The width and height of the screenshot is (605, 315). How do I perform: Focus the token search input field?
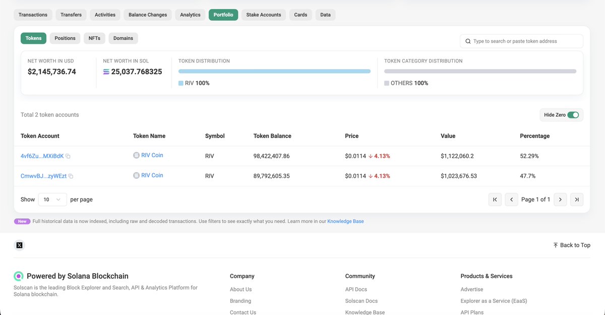point(522,41)
